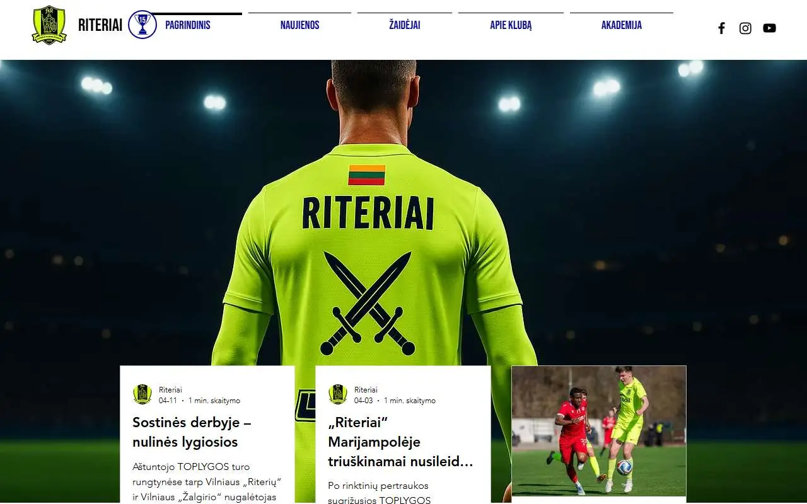The width and height of the screenshot is (807, 504).
Task: Click the RITERIAI site title text
Action: (x=100, y=25)
